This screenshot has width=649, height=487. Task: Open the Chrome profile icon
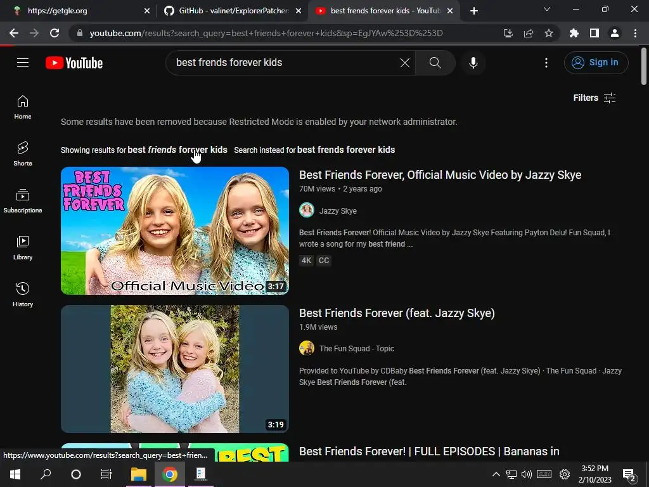click(x=615, y=33)
